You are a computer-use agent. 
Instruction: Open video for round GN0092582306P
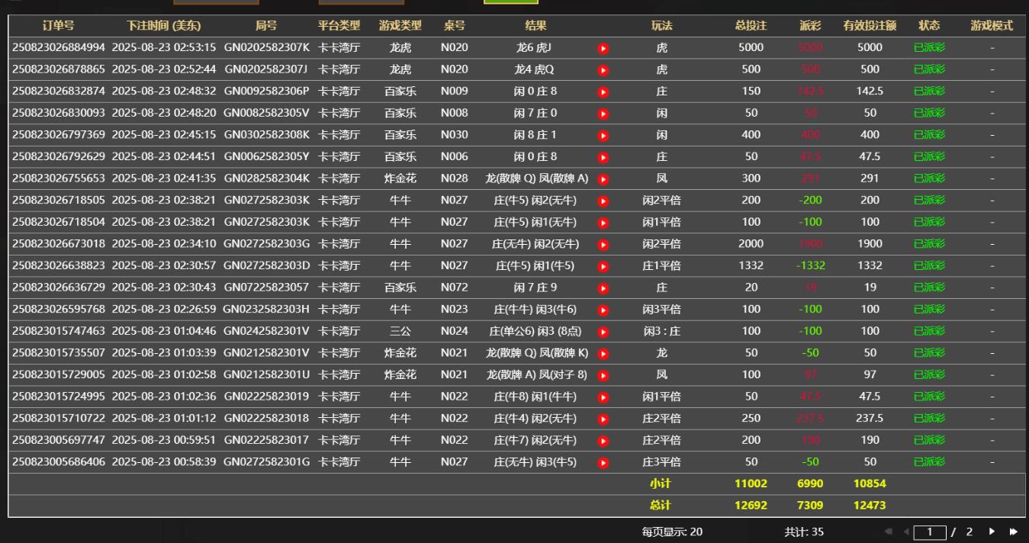point(603,92)
